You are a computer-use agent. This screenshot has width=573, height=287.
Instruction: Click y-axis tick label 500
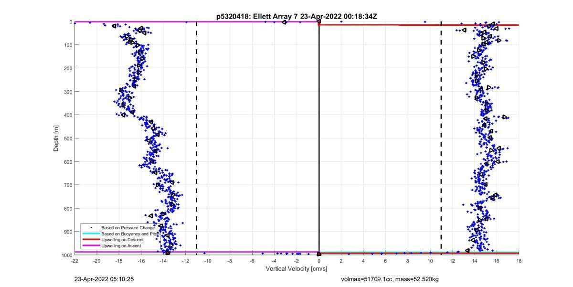(68, 138)
